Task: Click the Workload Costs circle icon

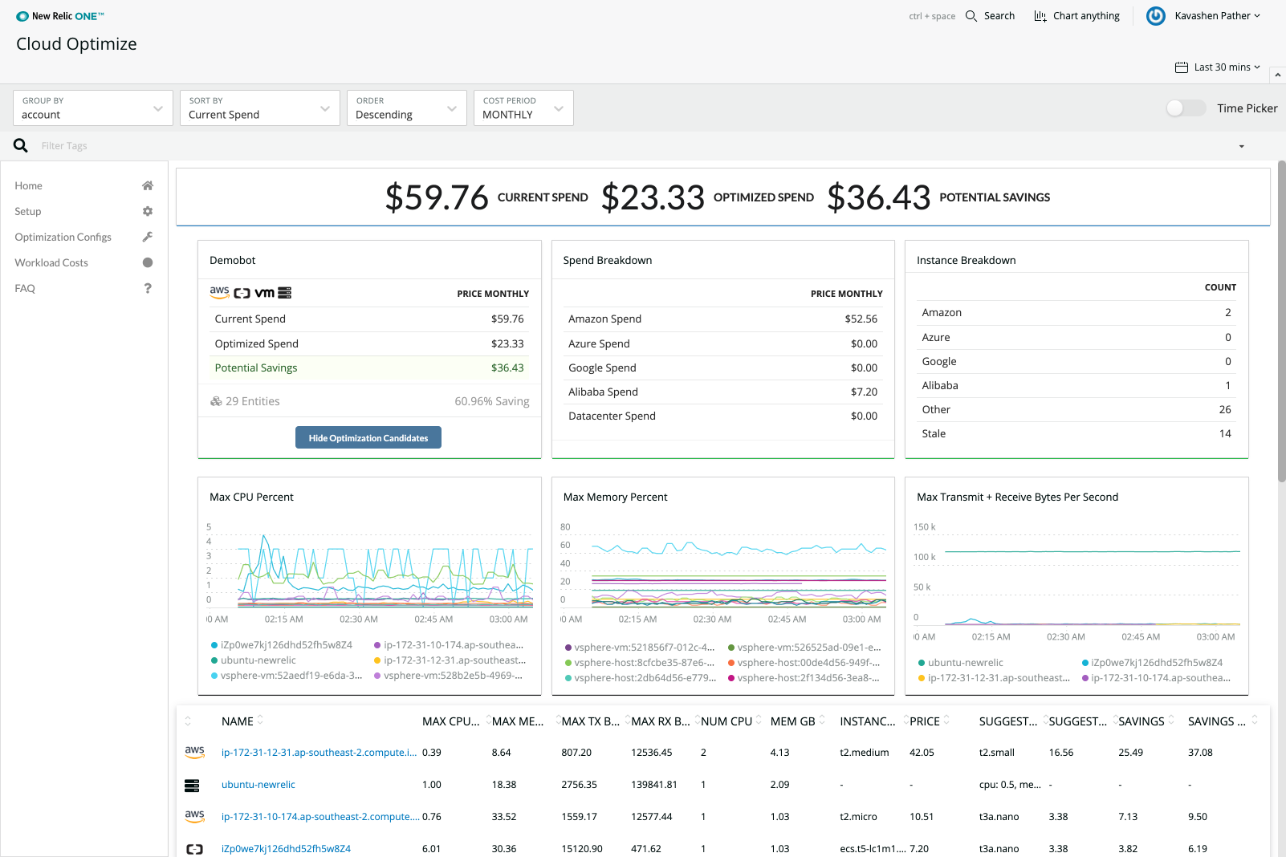Action: [x=148, y=262]
